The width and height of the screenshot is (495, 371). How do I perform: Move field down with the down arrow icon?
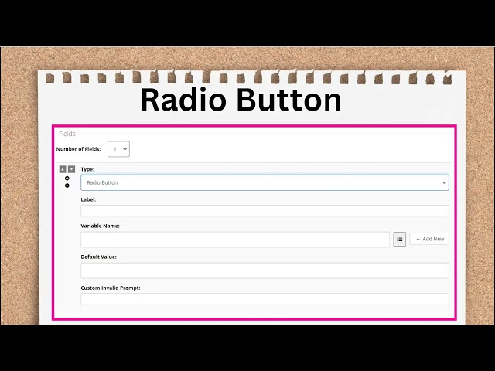[72, 169]
